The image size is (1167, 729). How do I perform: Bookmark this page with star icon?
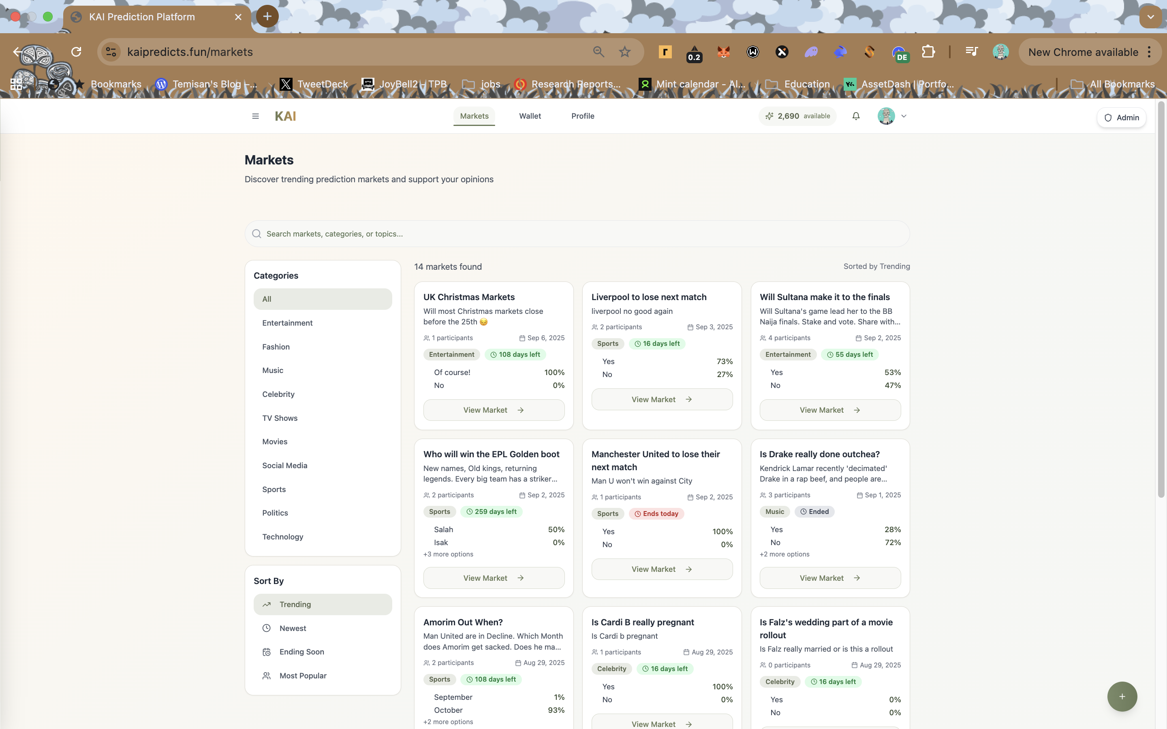[624, 52]
